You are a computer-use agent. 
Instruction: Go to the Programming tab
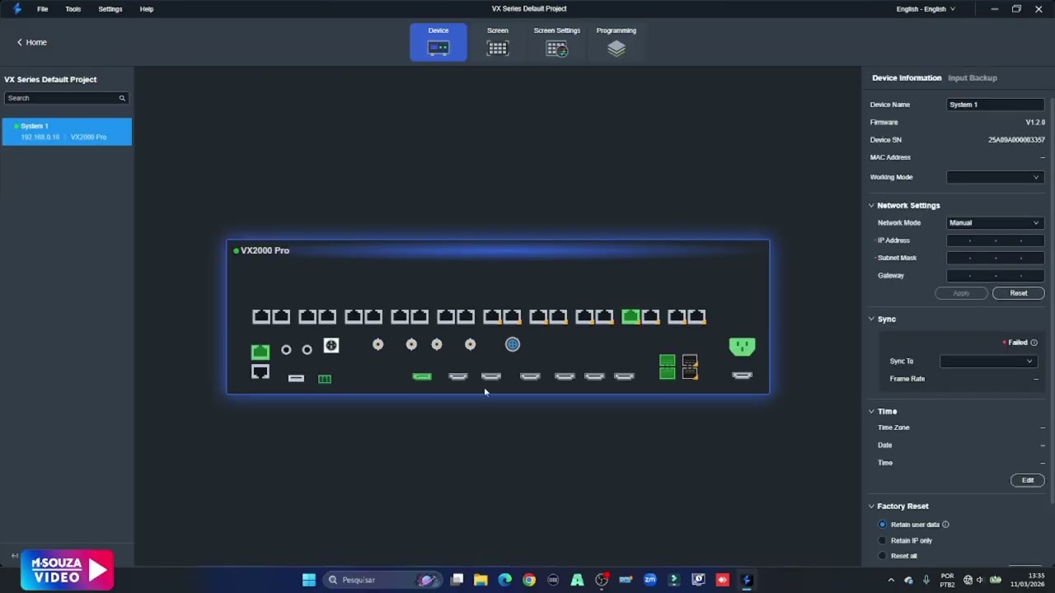[x=617, y=42]
